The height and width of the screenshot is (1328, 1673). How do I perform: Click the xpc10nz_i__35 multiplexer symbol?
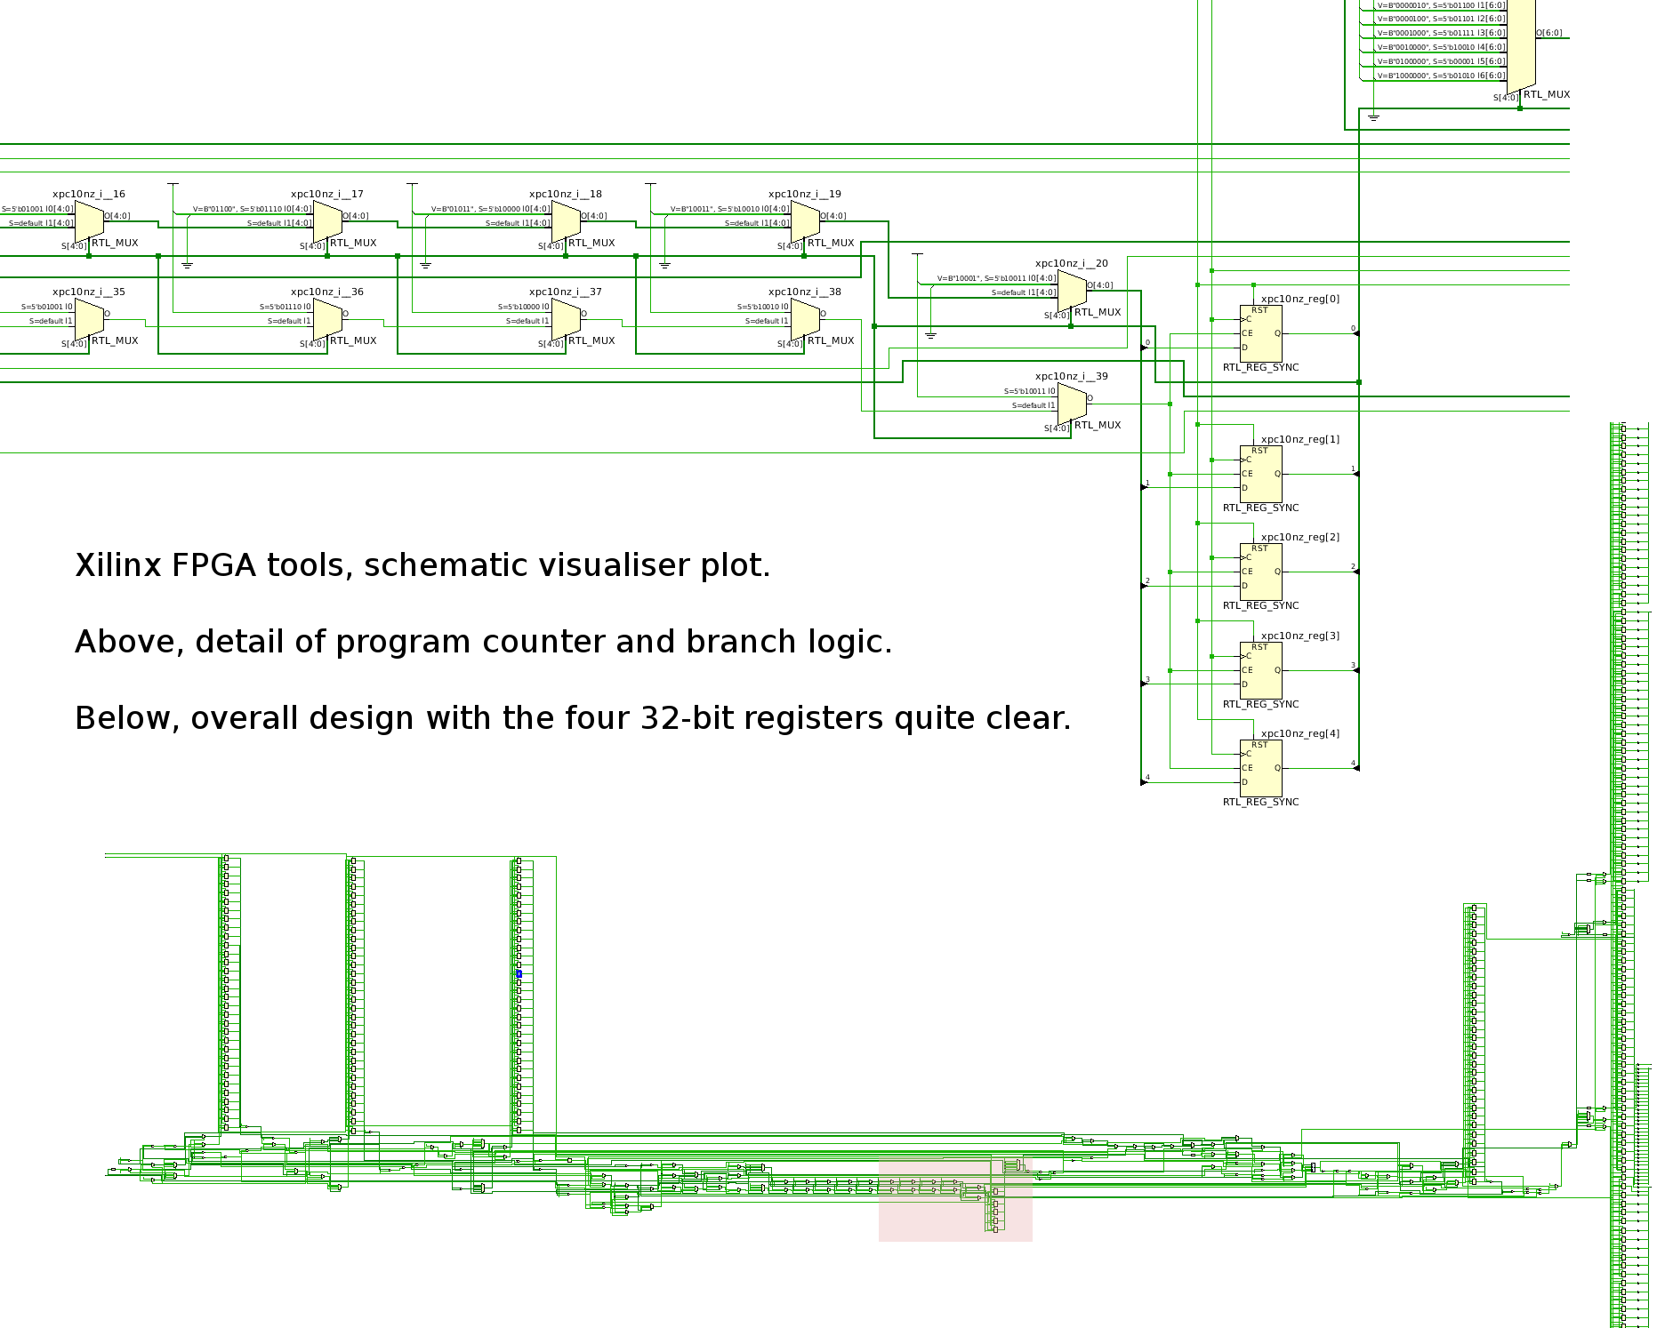tap(89, 318)
